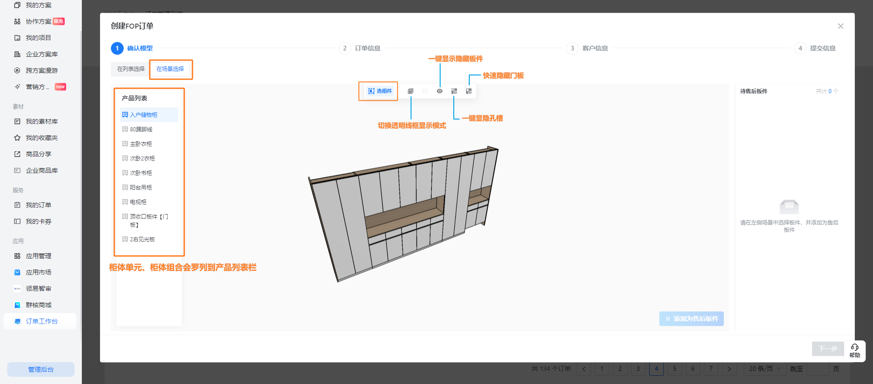
Task: Click the eye icon to show hidden panels
Action: pyautogui.click(x=440, y=91)
